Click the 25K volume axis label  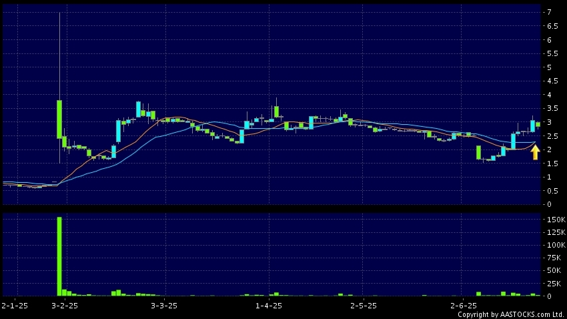pyautogui.click(x=554, y=284)
